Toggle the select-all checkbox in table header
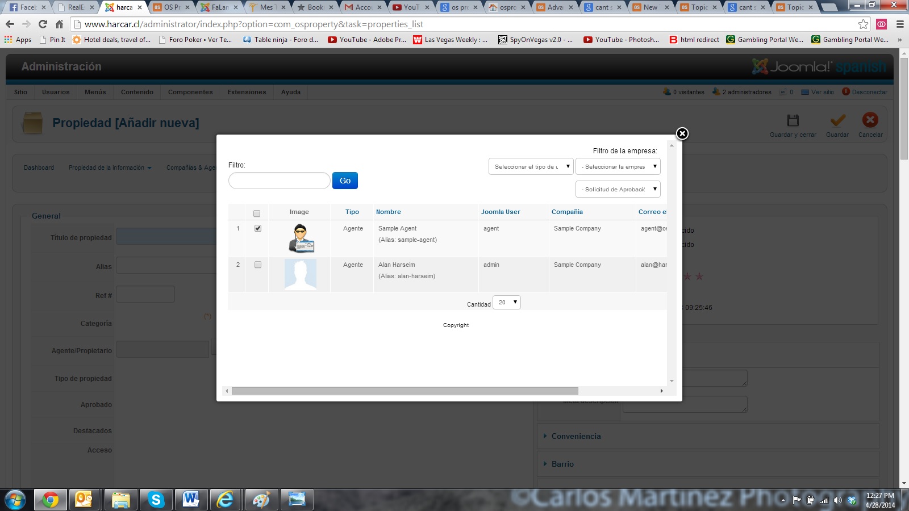This screenshot has width=909, height=511. (257, 213)
